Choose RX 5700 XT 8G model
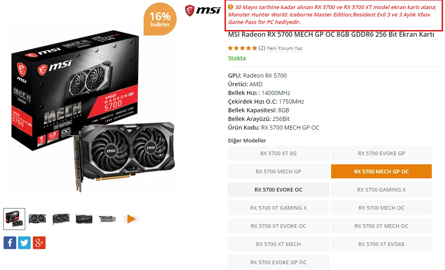The width and height of the screenshot is (445, 270). [278, 153]
